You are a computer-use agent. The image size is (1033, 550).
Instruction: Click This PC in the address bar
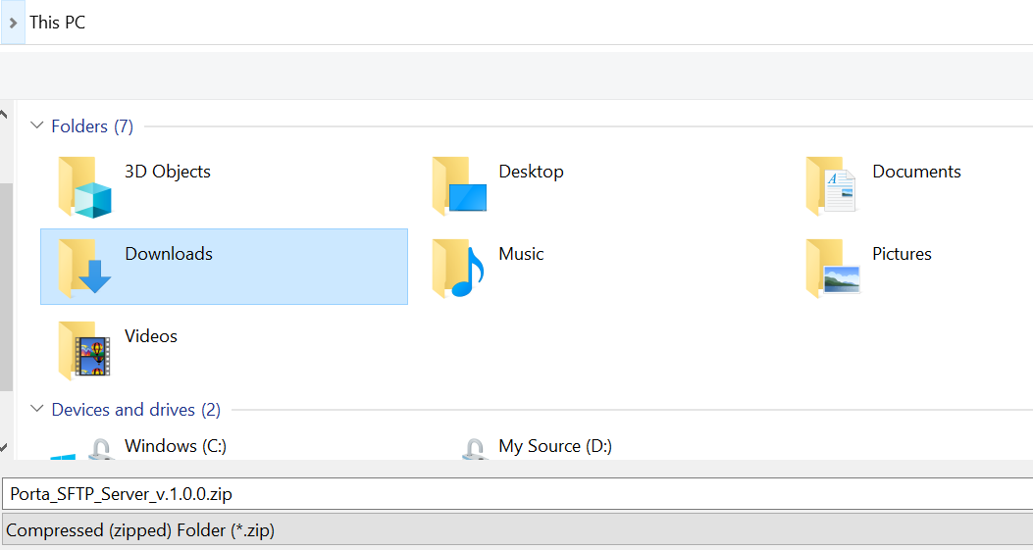[57, 23]
